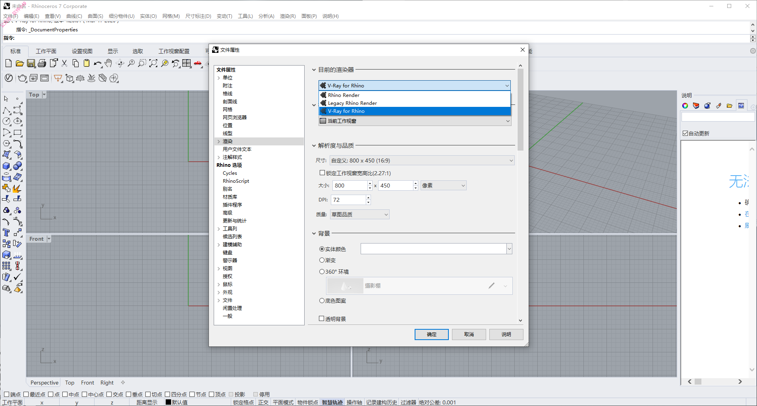
Task: Click the Save floppy disk icon
Action: click(31, 64)
